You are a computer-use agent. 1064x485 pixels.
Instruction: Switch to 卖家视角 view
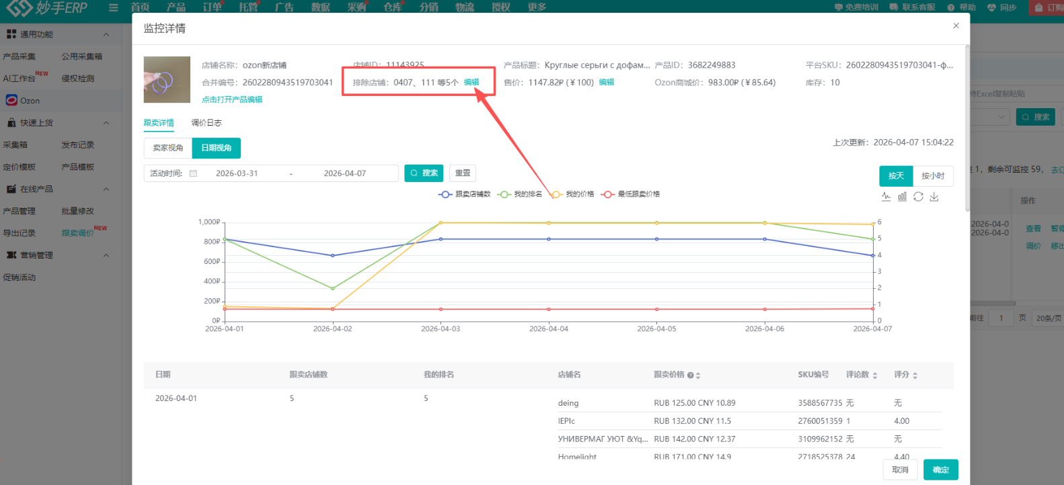pos(168,148)
